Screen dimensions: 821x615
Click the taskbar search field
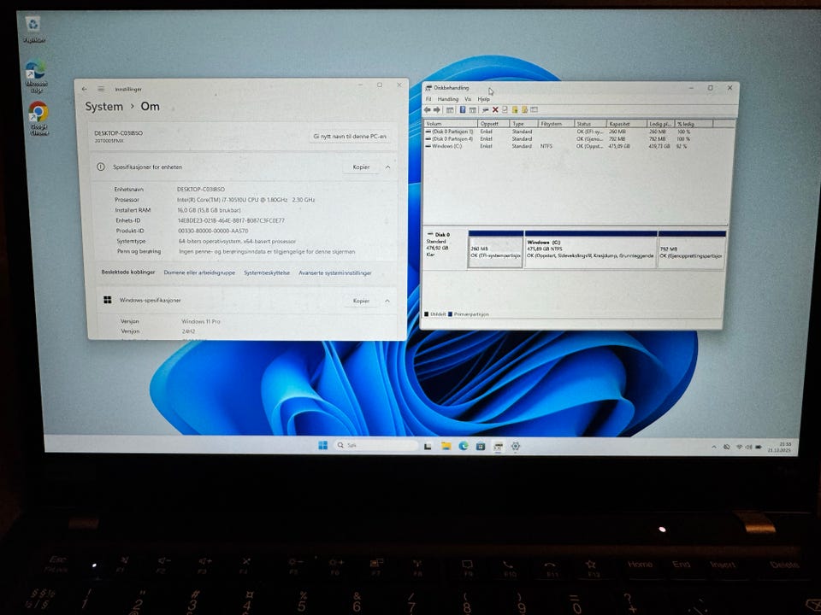[376, 446]
